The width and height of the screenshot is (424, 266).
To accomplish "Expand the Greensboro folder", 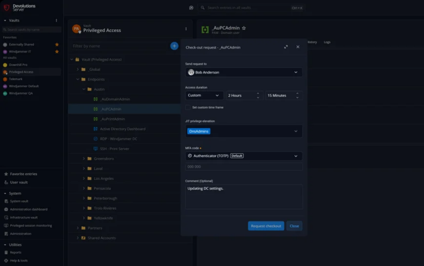I will (x=84, y=159).
